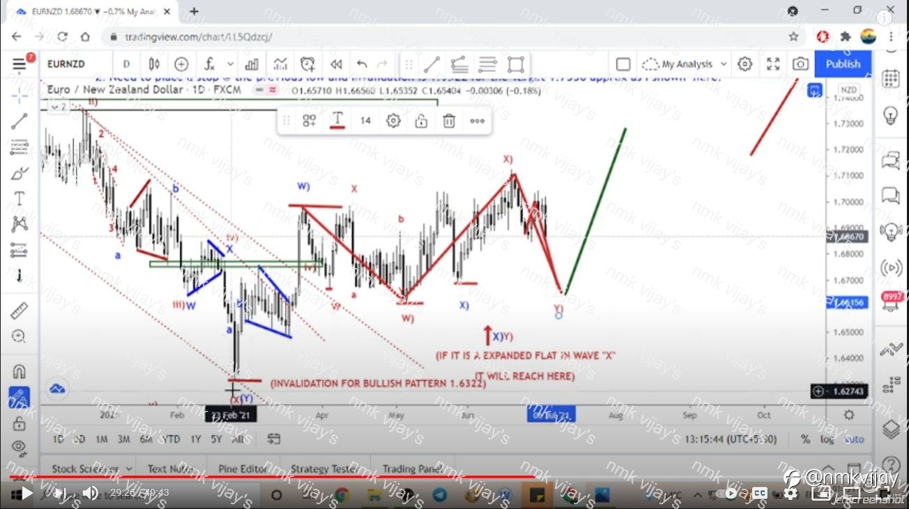Select the Text tool in left sidebar

(x=19, y=199)
